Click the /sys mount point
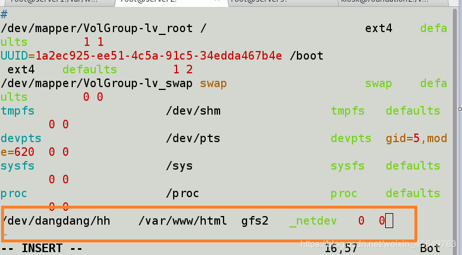The image size is (462, 255). 179,166
